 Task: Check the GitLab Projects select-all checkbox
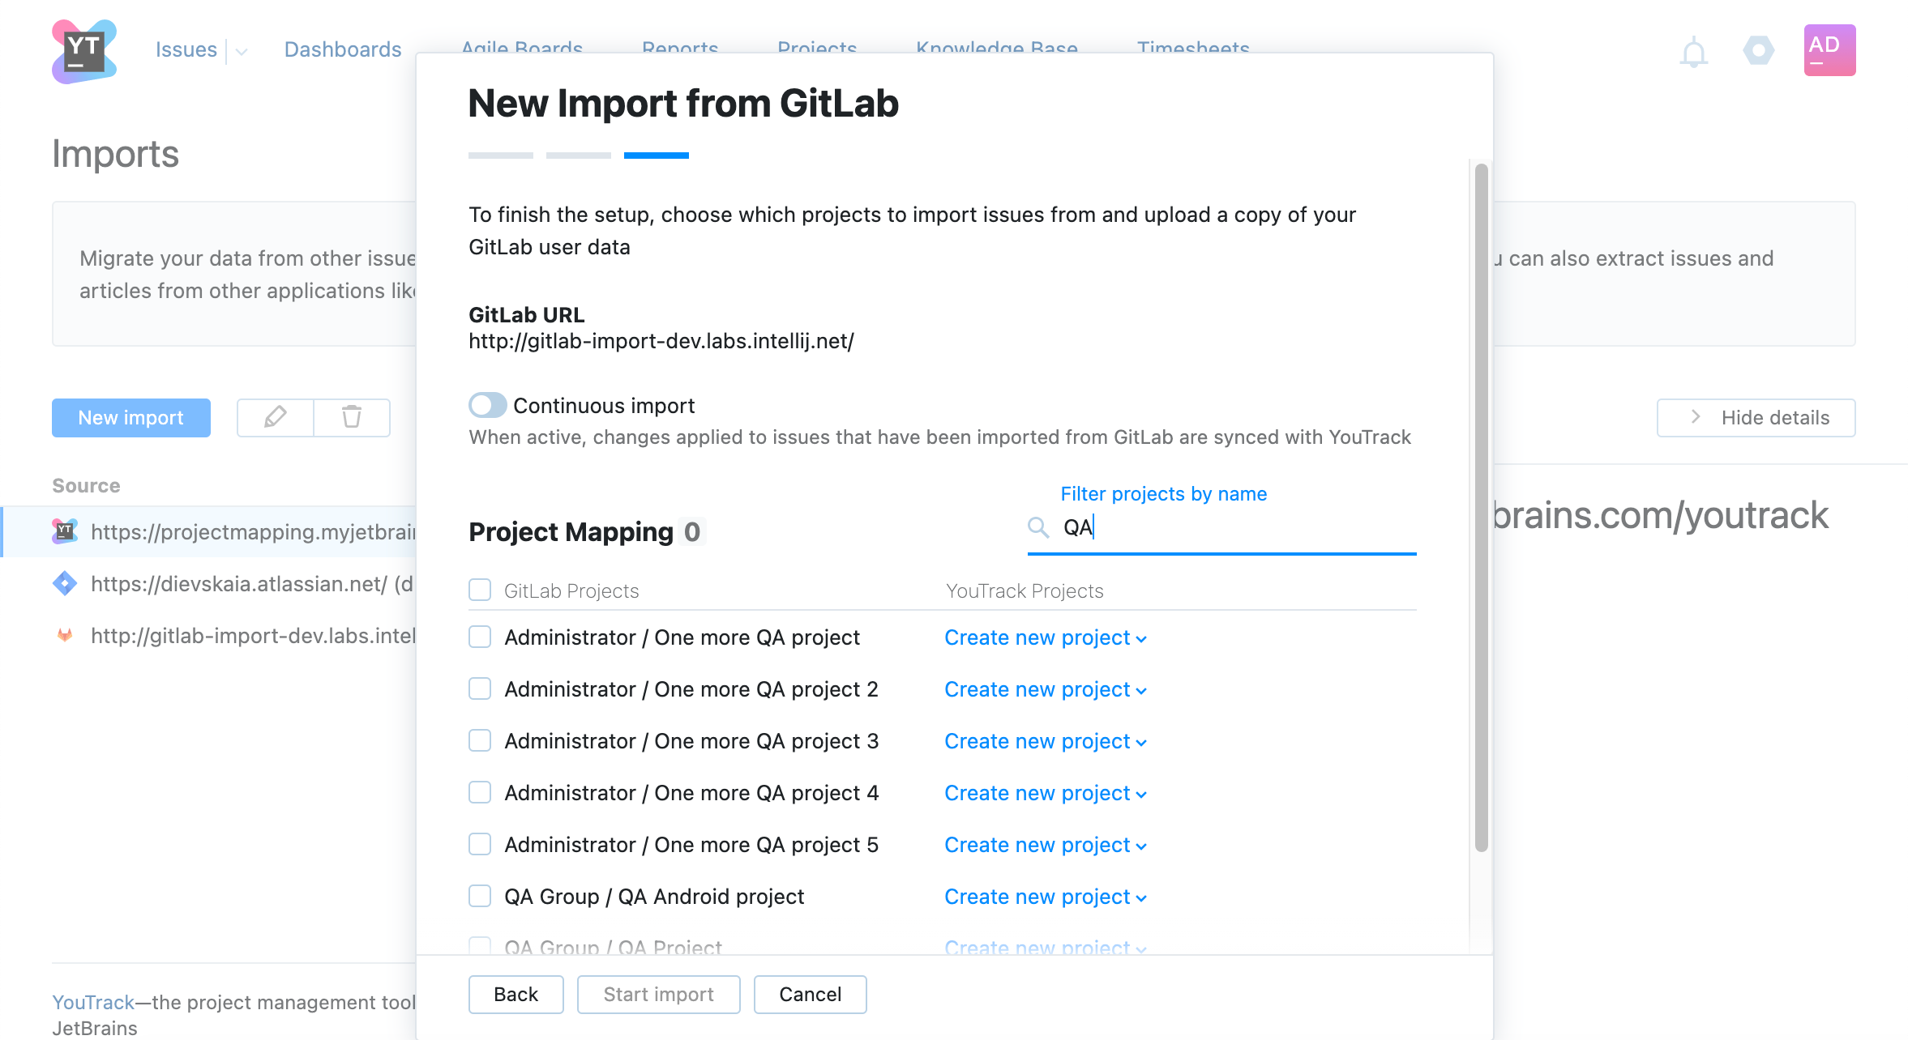pyautogui.click(x=480, y=590)
